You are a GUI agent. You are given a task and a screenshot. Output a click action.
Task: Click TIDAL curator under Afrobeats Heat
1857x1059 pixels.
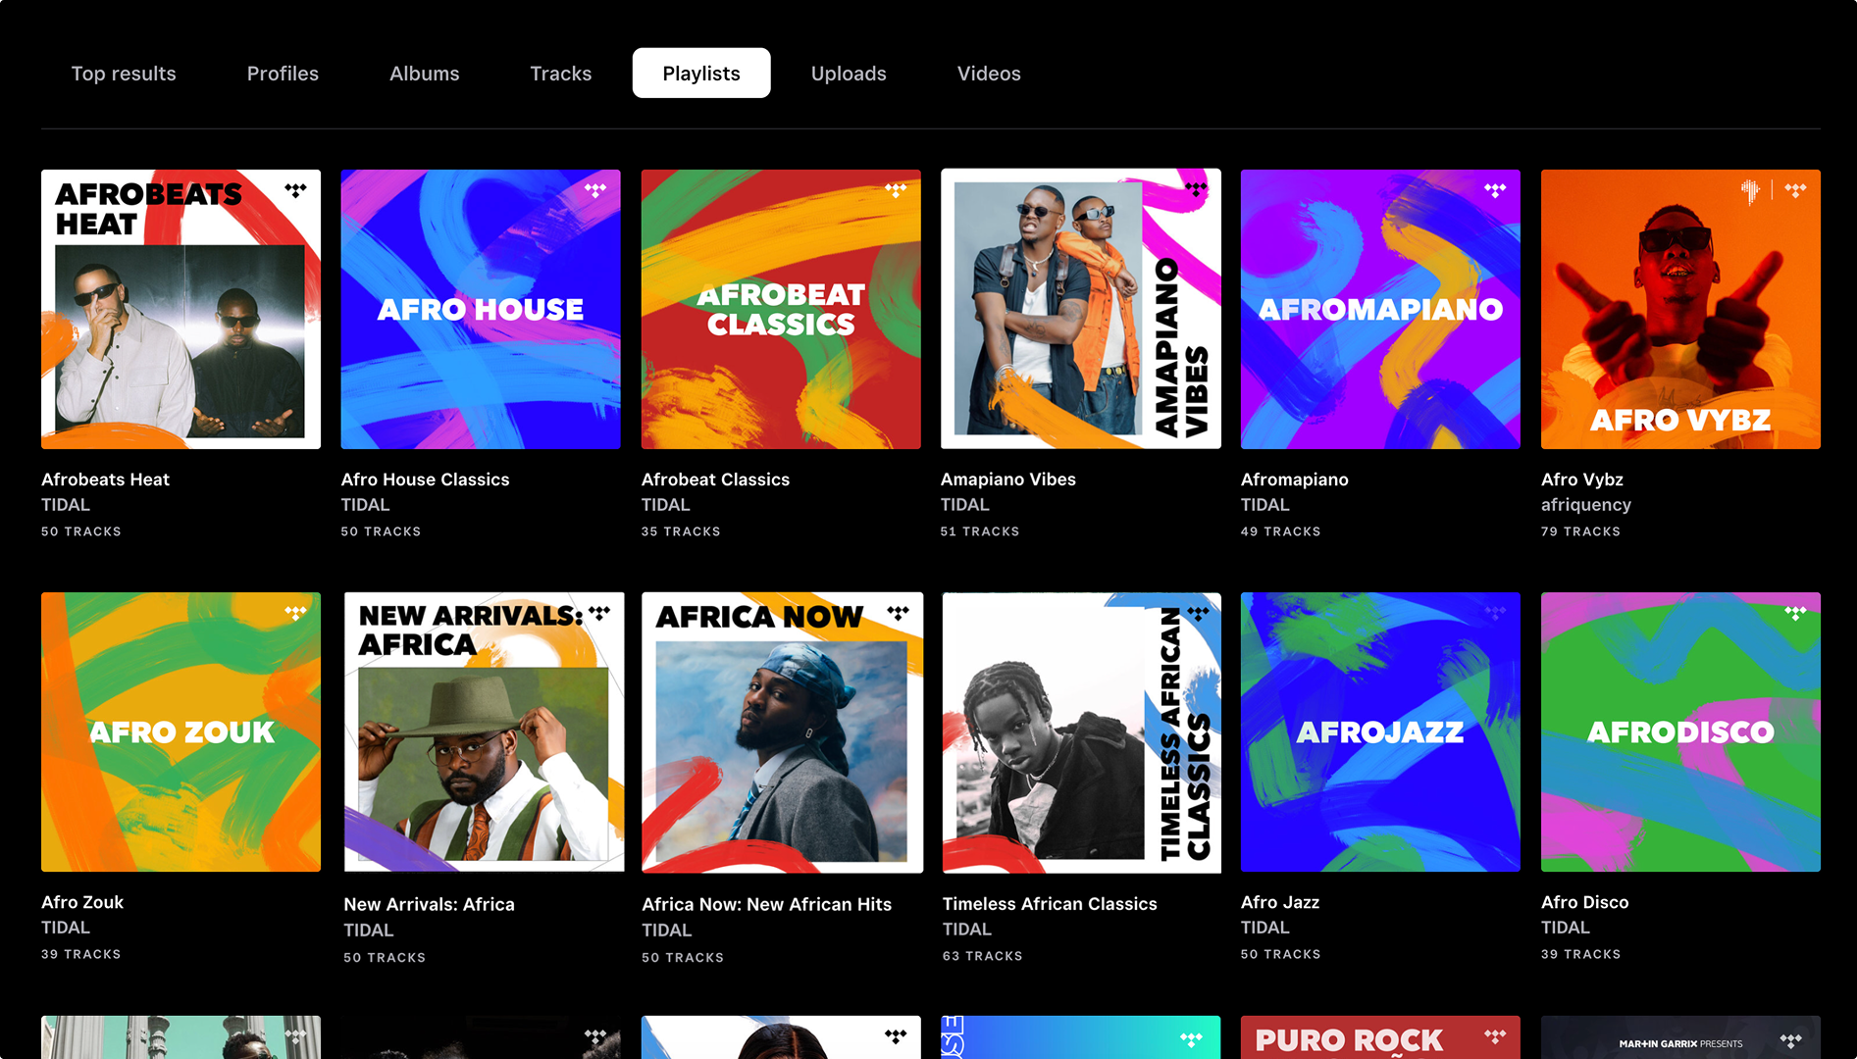(66, 505)
